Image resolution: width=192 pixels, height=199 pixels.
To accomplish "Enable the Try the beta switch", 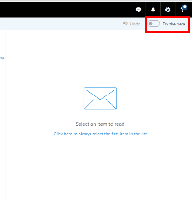I will pos(154,24).
